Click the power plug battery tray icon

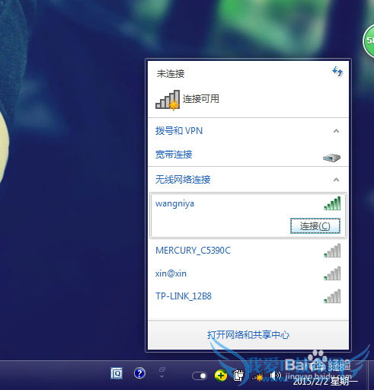click(x=238, y=376)
